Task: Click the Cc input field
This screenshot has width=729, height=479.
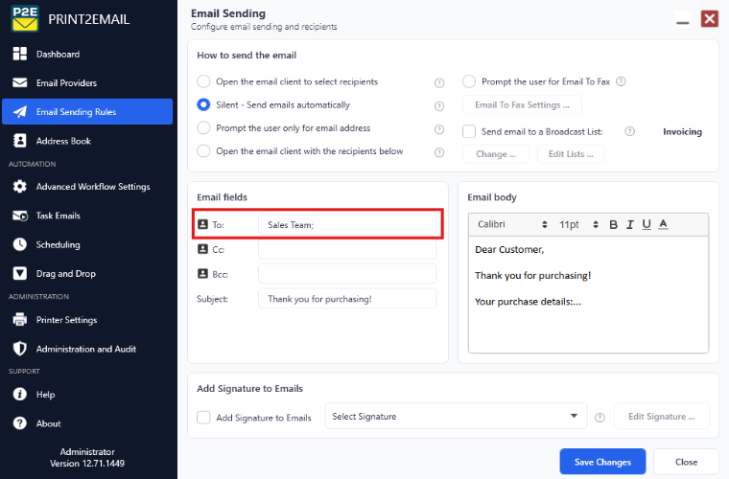Action: (347, 249)
